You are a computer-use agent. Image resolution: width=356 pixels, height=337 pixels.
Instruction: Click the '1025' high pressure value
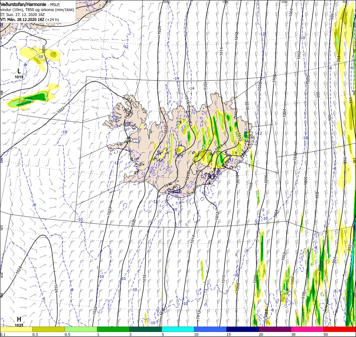(19, 325)
